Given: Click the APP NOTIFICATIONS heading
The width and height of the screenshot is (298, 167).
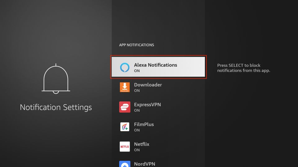Looking at the screenshot, I should tap(137, 45).
